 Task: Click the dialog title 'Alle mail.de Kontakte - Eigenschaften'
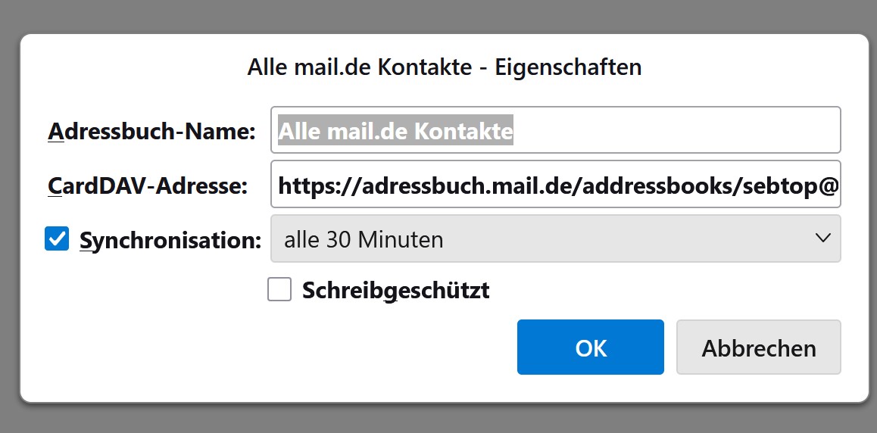click(444, 67)
